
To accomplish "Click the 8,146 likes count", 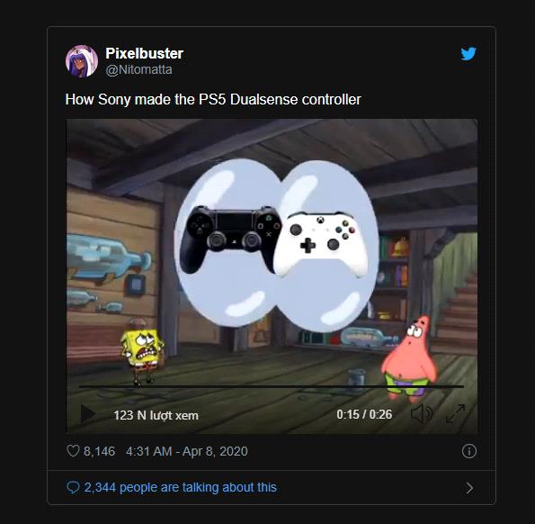I will (99, 451).
